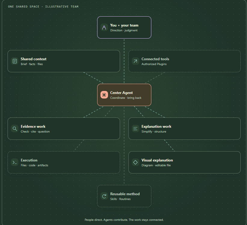Viewport: 247px width, 225px height.
Task: Open the Explanation work card
Action: pos(184,129)
